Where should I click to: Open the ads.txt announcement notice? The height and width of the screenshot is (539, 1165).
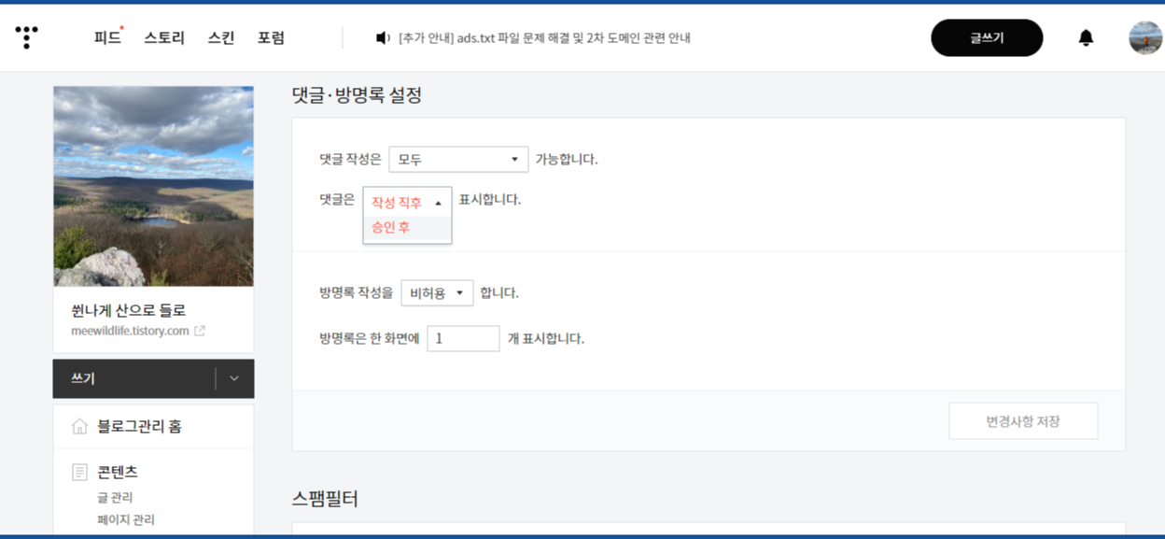click(544, 38)
